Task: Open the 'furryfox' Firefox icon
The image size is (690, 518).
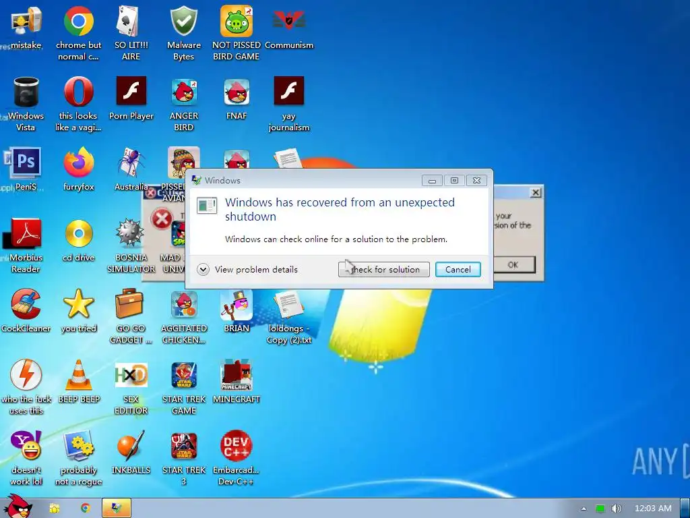Action: tap(78, 162)
